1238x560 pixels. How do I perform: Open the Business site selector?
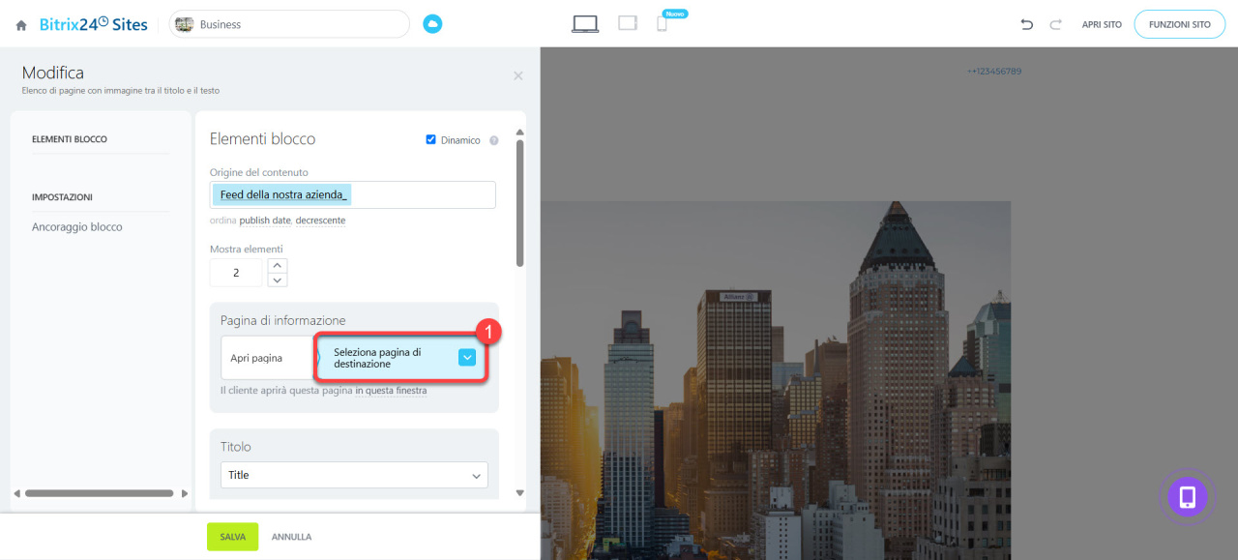coord(289,24)
